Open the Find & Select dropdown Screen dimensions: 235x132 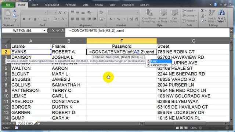(x=221, y=16)
